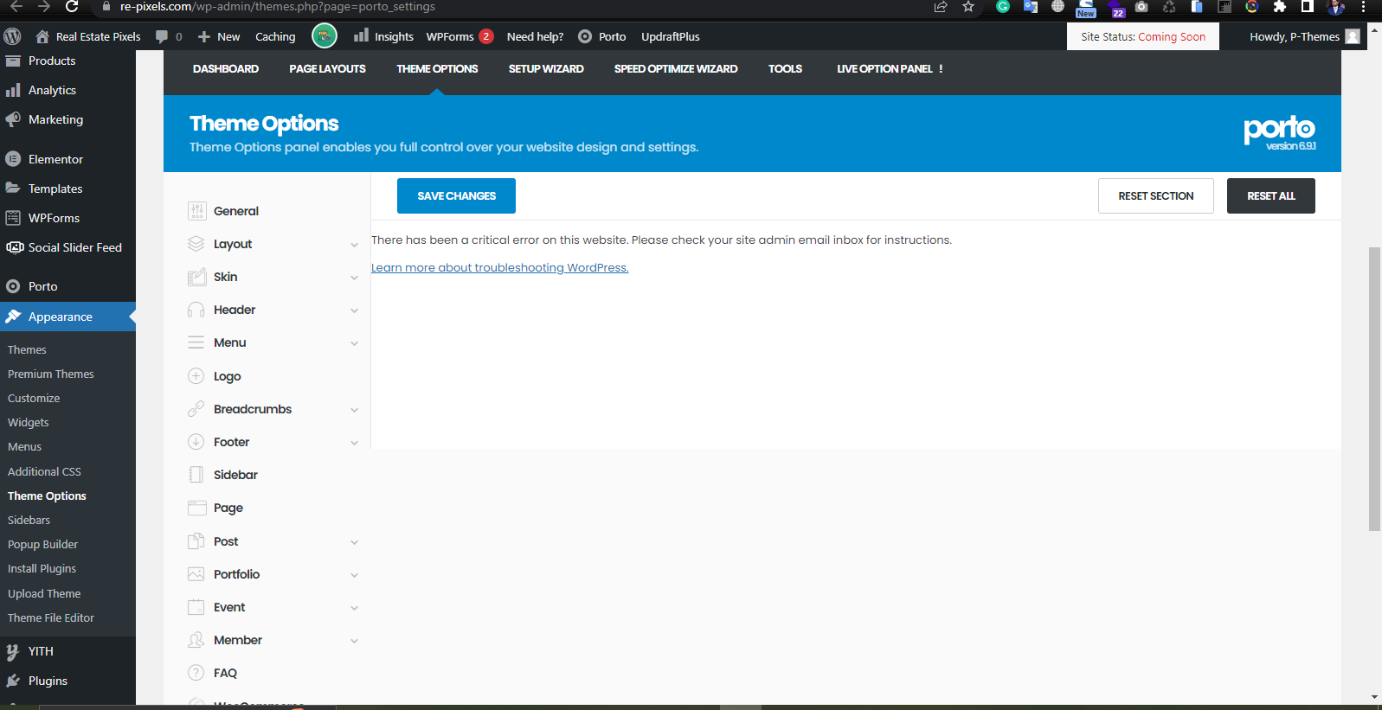Click the Insights bar chart icon
The height and width of the screenshot is (710, 1382).
tap(361, 35)
